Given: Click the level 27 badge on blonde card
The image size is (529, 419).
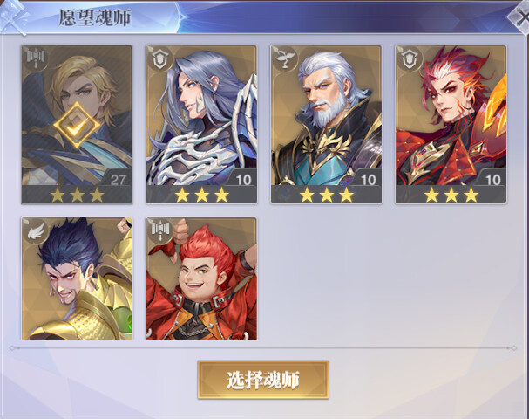Looking at the screenshot, I should (118, 180).
